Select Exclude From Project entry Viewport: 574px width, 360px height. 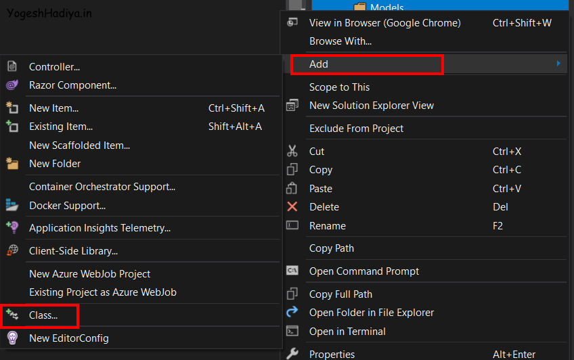point(356,129)
